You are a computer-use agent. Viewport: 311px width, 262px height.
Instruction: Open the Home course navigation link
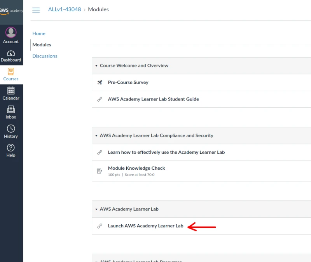(39, 33)
